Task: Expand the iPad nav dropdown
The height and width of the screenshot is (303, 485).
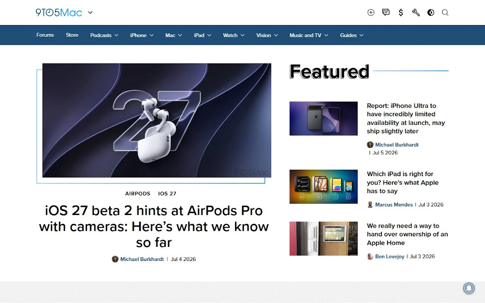Action: tap(202, 35)
